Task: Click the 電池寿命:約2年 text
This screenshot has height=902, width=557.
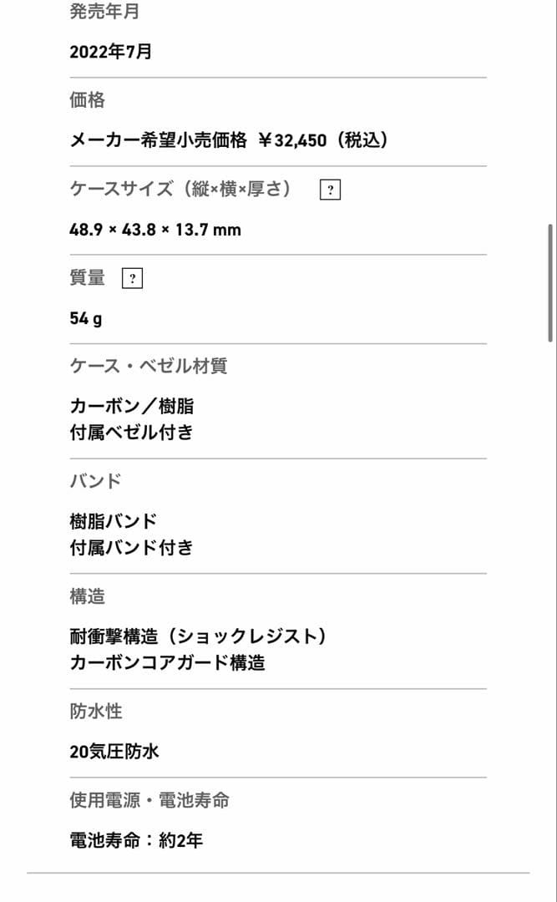Action: (x=136, y=840)
